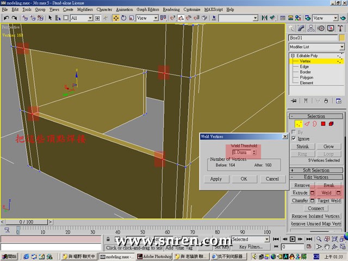Activate the Select and Scale tool
The height and width of the screenshot is (261, 348).
pyautogui.click(x=132, y=18)
